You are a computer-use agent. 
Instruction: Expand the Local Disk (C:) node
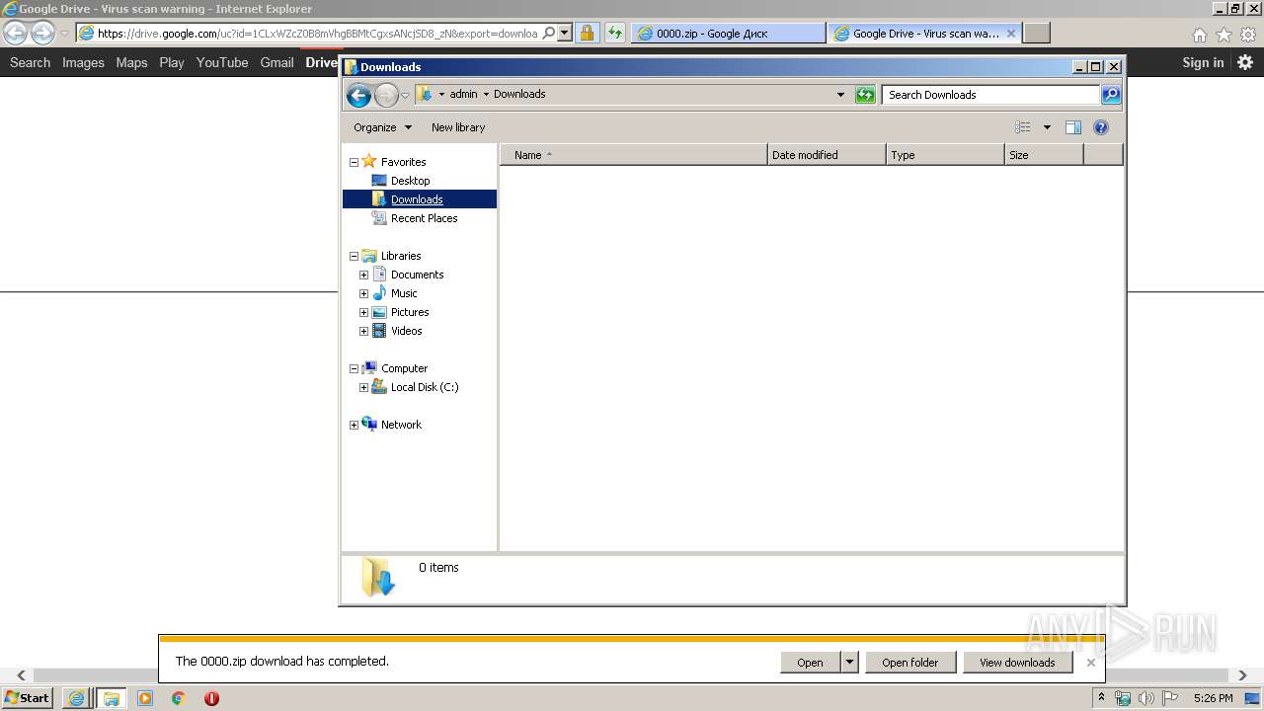363,387
